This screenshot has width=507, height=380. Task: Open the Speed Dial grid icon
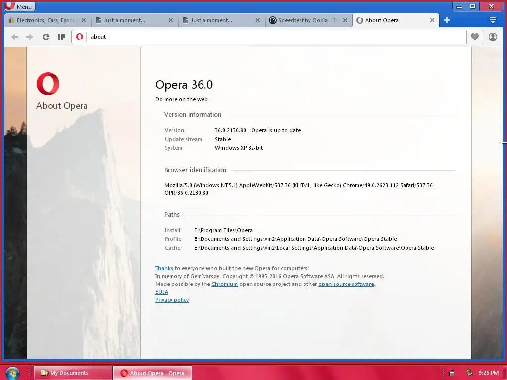(62, 37)
